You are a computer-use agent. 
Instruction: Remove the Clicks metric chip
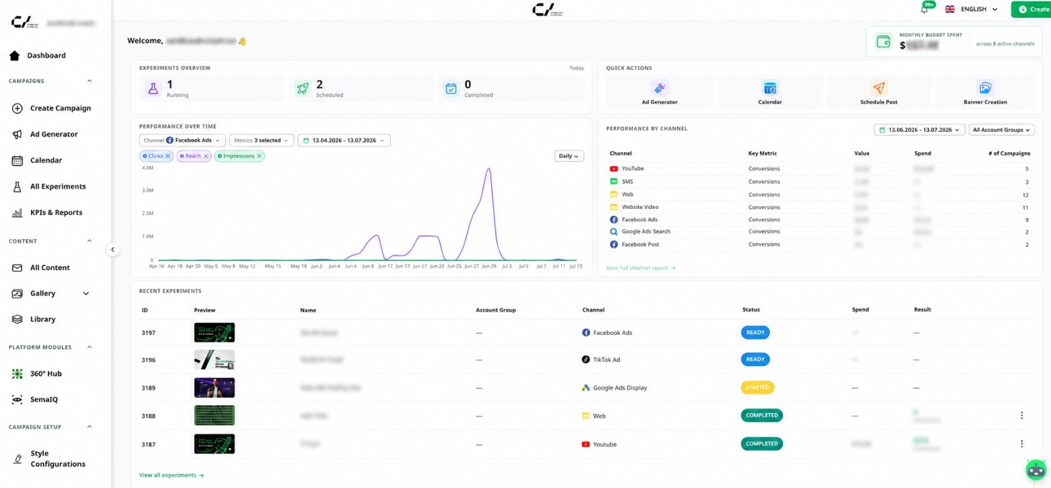168,156
